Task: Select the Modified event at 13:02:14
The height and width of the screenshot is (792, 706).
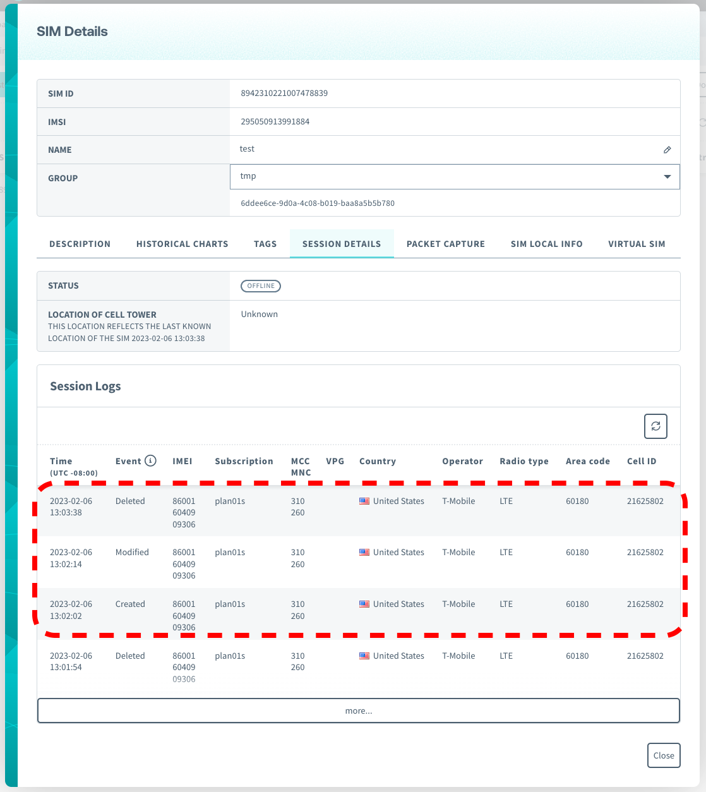Action: coord(132,553)
